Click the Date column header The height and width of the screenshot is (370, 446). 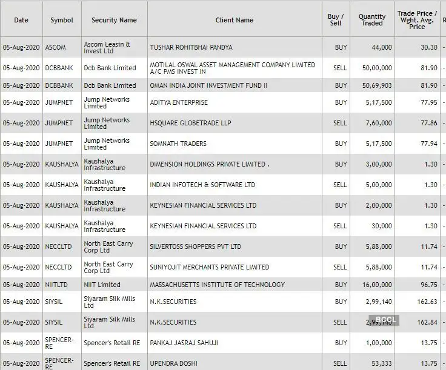click(21, 20)
